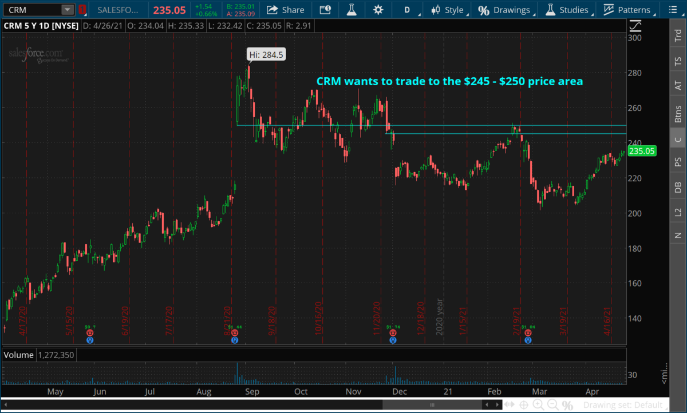Click the flask icon left of the gear
This screenshot has width=687, height=413.
coord(351,10)
